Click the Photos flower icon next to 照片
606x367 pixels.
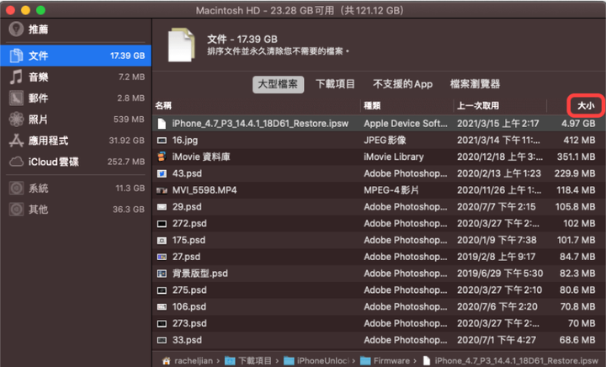[x=16, y=119]
